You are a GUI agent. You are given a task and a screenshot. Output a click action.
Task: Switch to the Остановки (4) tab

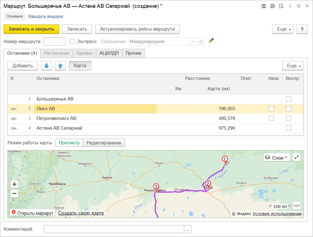(x=22, y=53)
